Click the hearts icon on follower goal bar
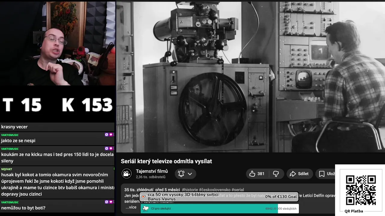 [146, 208]
